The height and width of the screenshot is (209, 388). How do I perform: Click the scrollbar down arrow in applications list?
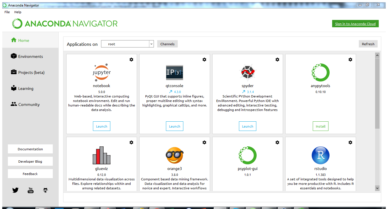(377, 188)
